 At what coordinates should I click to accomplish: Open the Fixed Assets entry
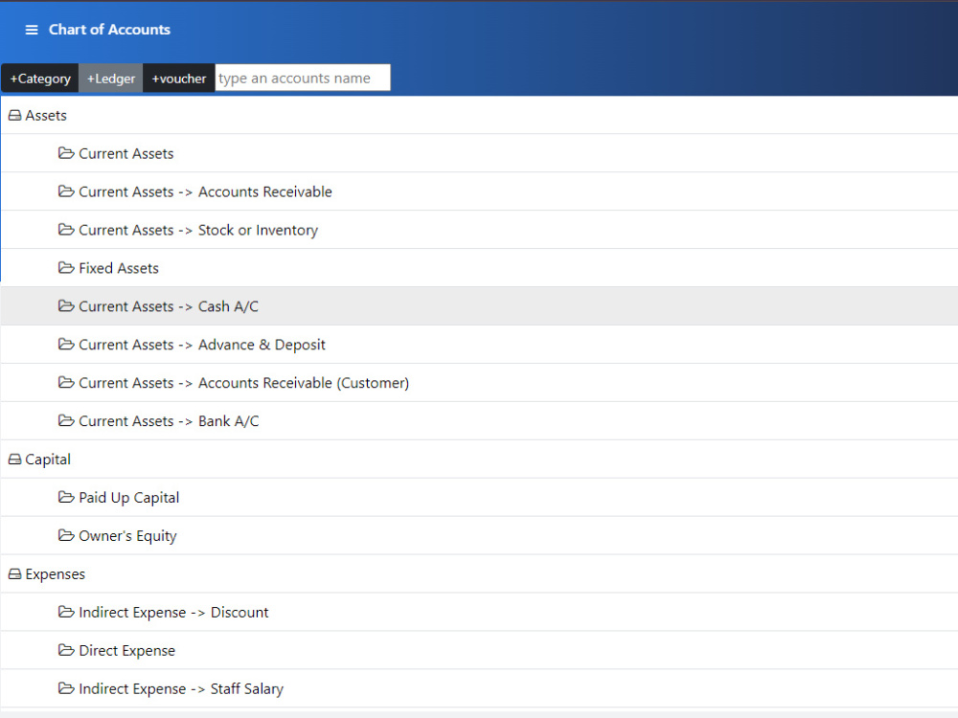coord(119,268)
